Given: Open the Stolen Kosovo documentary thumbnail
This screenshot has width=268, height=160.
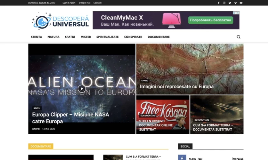Looking at the screenshot, I should tap(162, 114).
